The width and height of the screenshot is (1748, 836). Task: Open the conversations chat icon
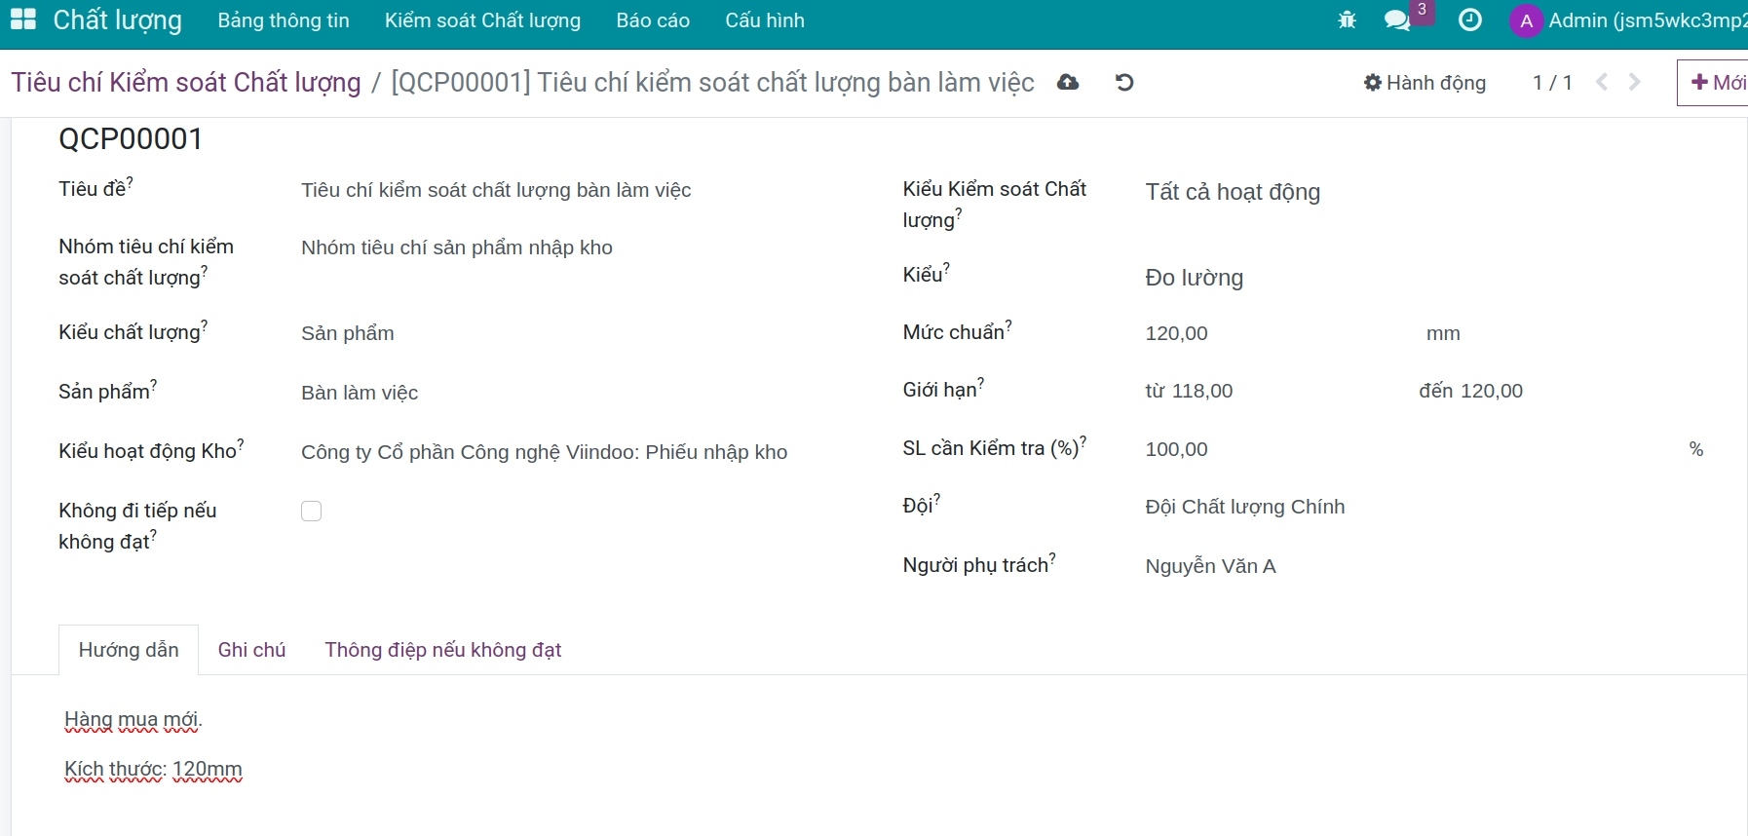pyautogui.click(x=1398, y=20)
